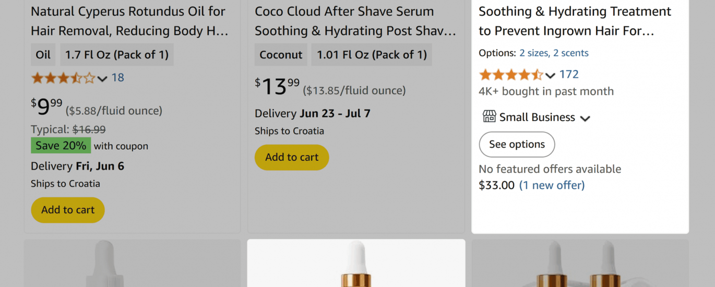Open the 172 reviews link
Viewport: 715px width, 287px height.
(569, 75)
